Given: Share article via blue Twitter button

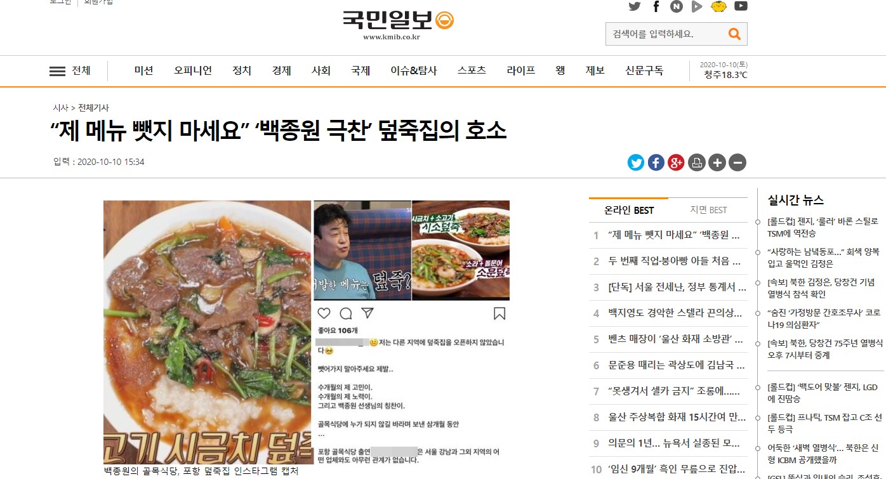Looking at the screenshot, I should [x=636, y=162].
